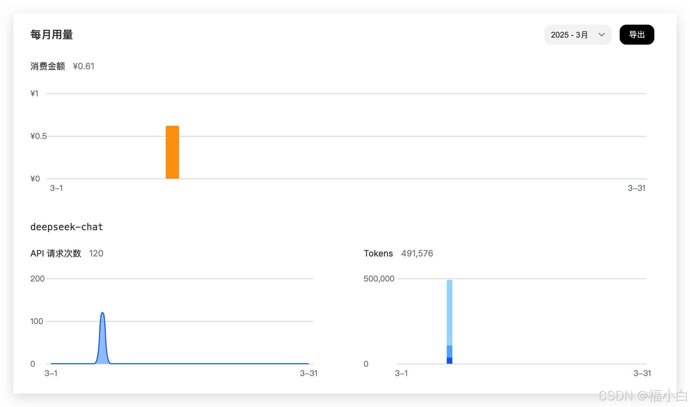Click the 491,576 tokens value
This screenshot has height=407, width=690.
pos(417,253)
